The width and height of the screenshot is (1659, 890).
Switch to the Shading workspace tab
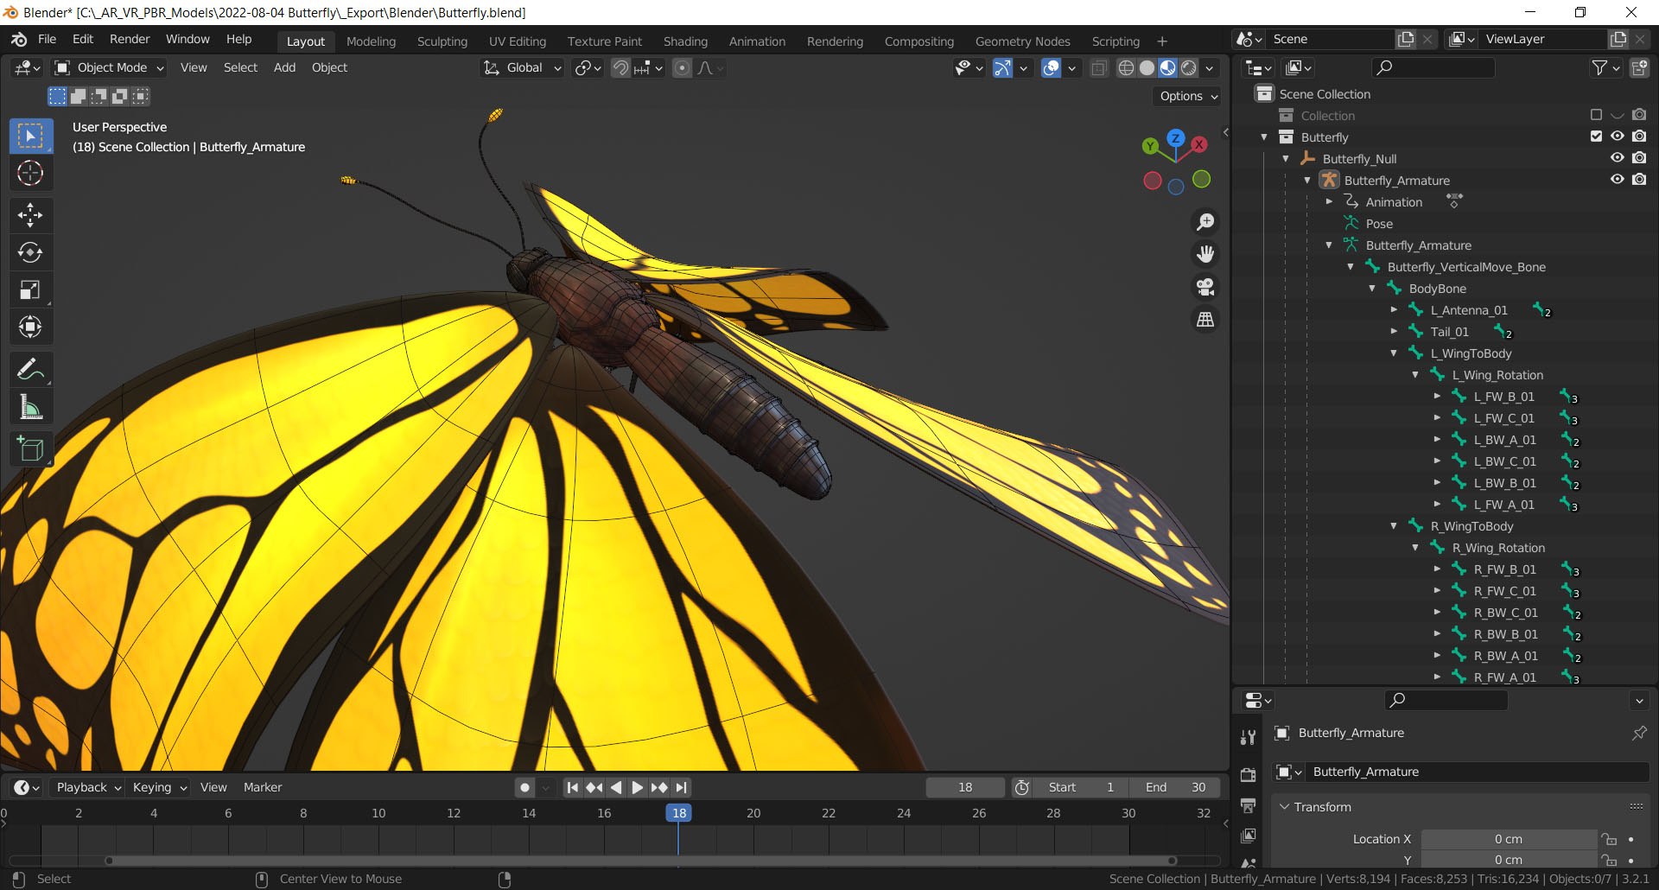[685, 41]
